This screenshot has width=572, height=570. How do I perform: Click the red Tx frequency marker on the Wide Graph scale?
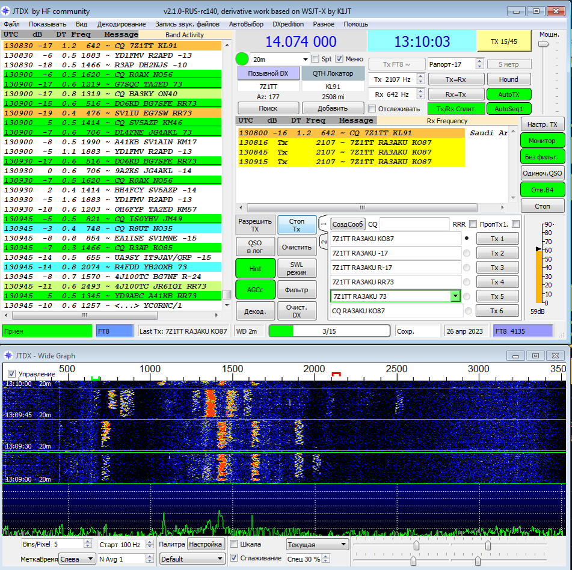tap(336, 375)
